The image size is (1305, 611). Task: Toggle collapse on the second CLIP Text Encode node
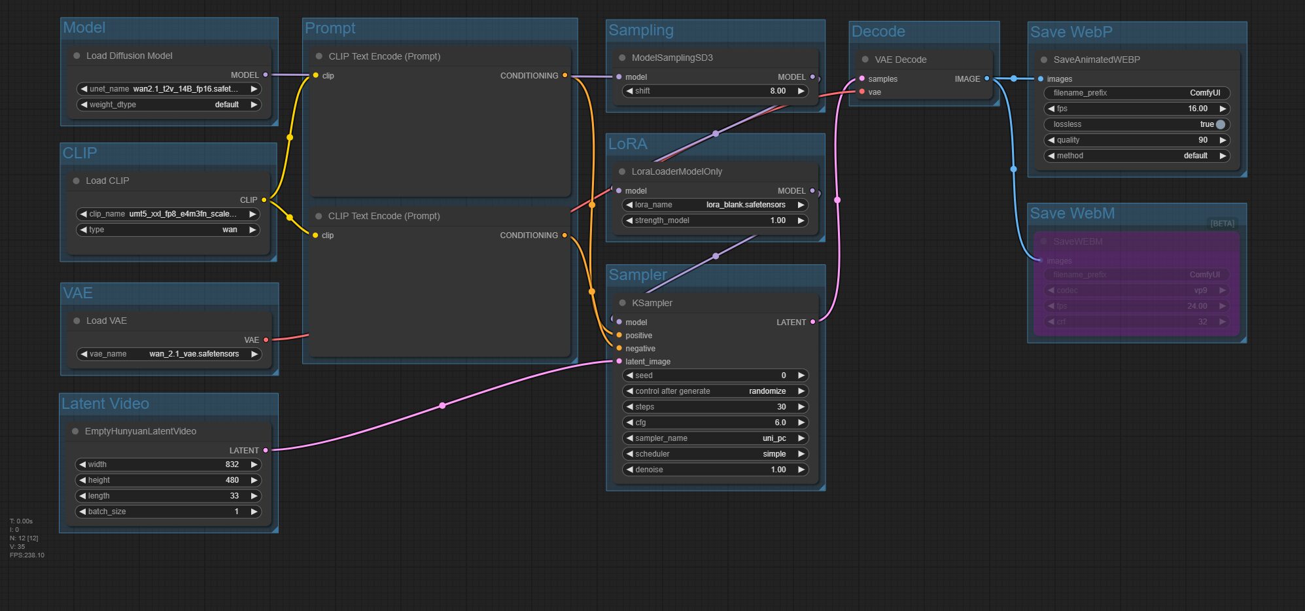319,216
